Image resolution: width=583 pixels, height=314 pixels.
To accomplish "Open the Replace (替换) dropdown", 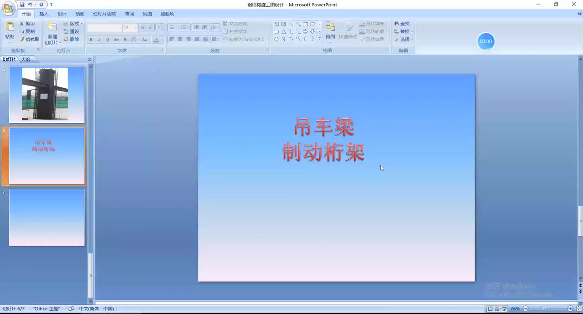I will tap(412, 32).
